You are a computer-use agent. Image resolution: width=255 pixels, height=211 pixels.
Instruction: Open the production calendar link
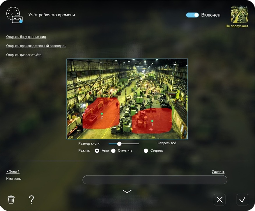point(36,46)
